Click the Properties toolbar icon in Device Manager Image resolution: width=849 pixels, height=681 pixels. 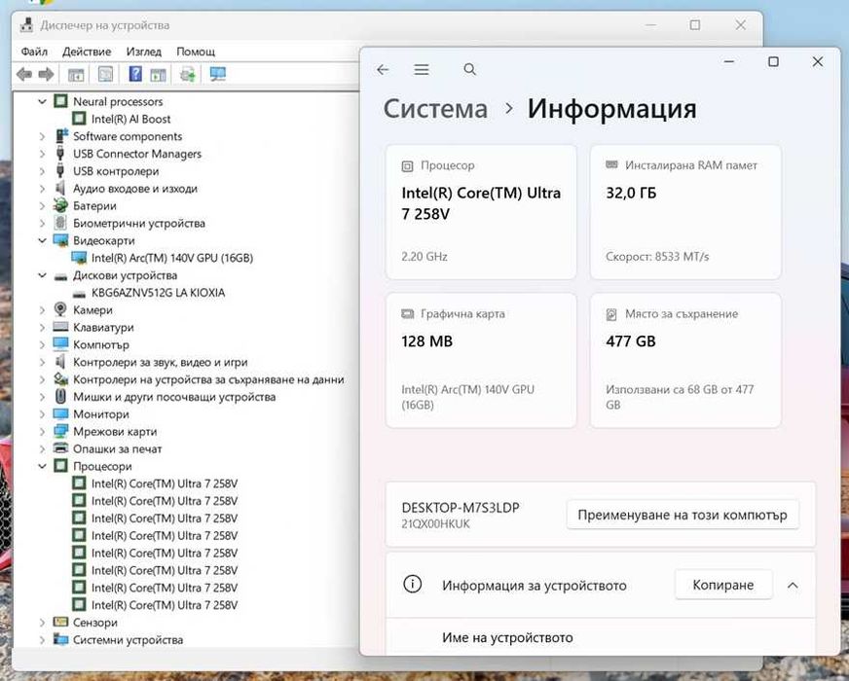tap(105, 74)
